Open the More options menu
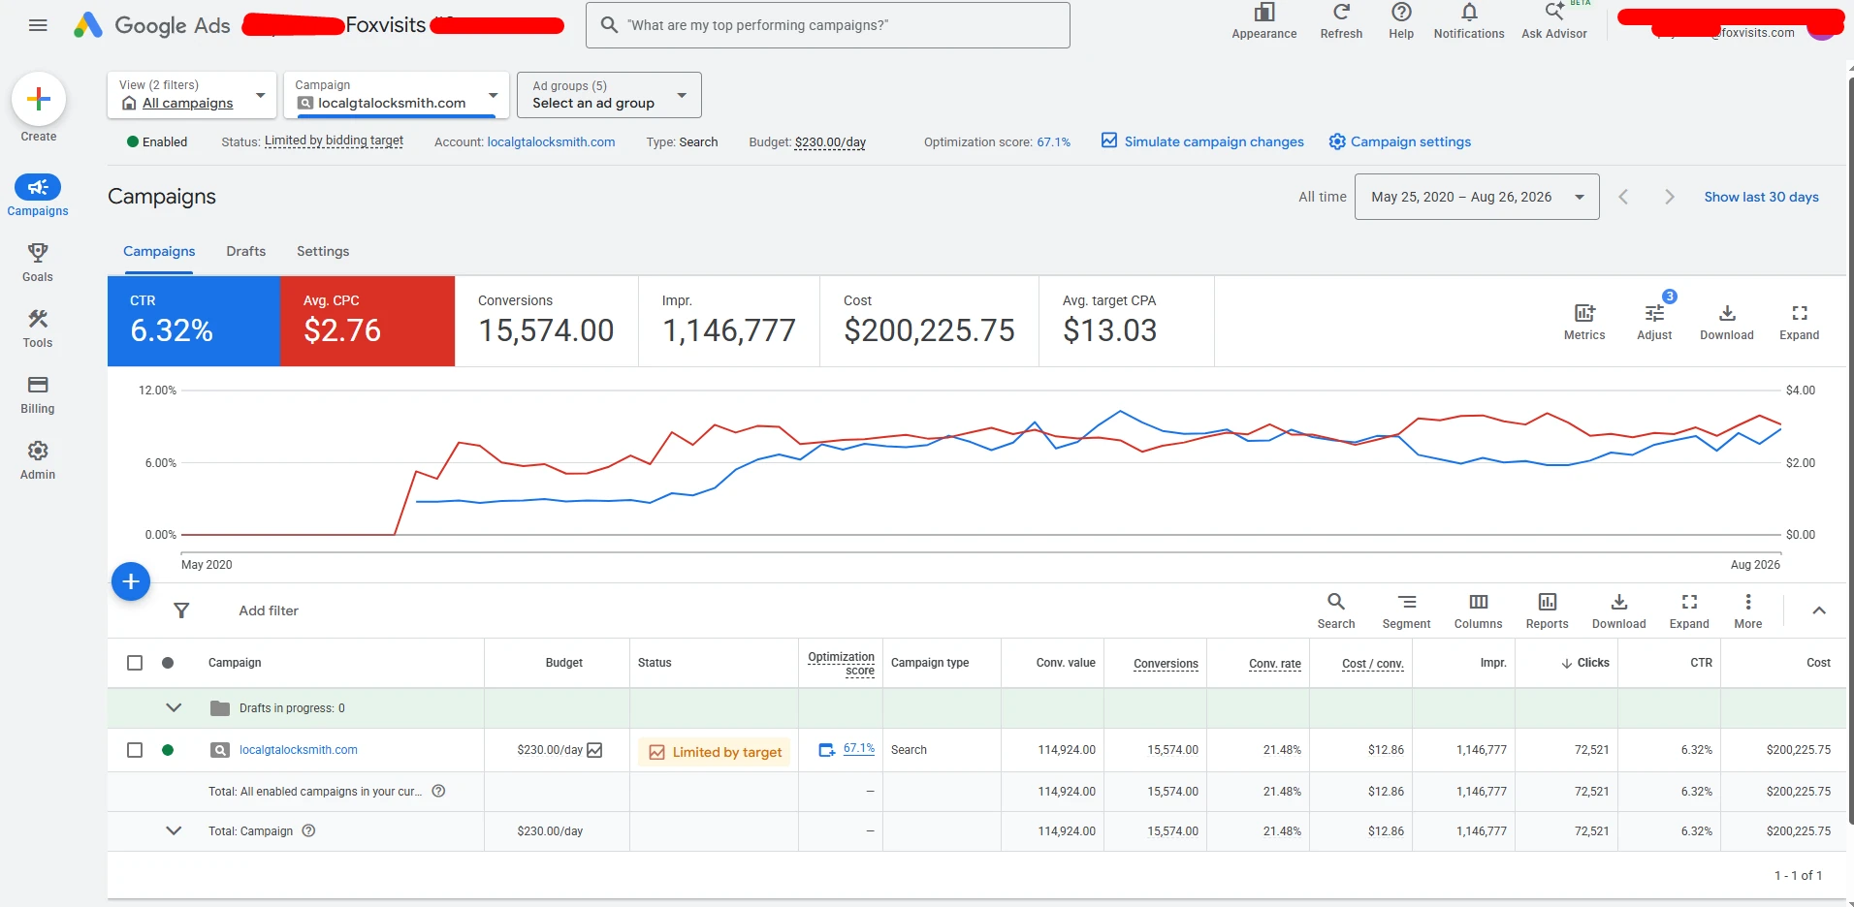Screen dimensions: 1854x907 click(1748, 610)
